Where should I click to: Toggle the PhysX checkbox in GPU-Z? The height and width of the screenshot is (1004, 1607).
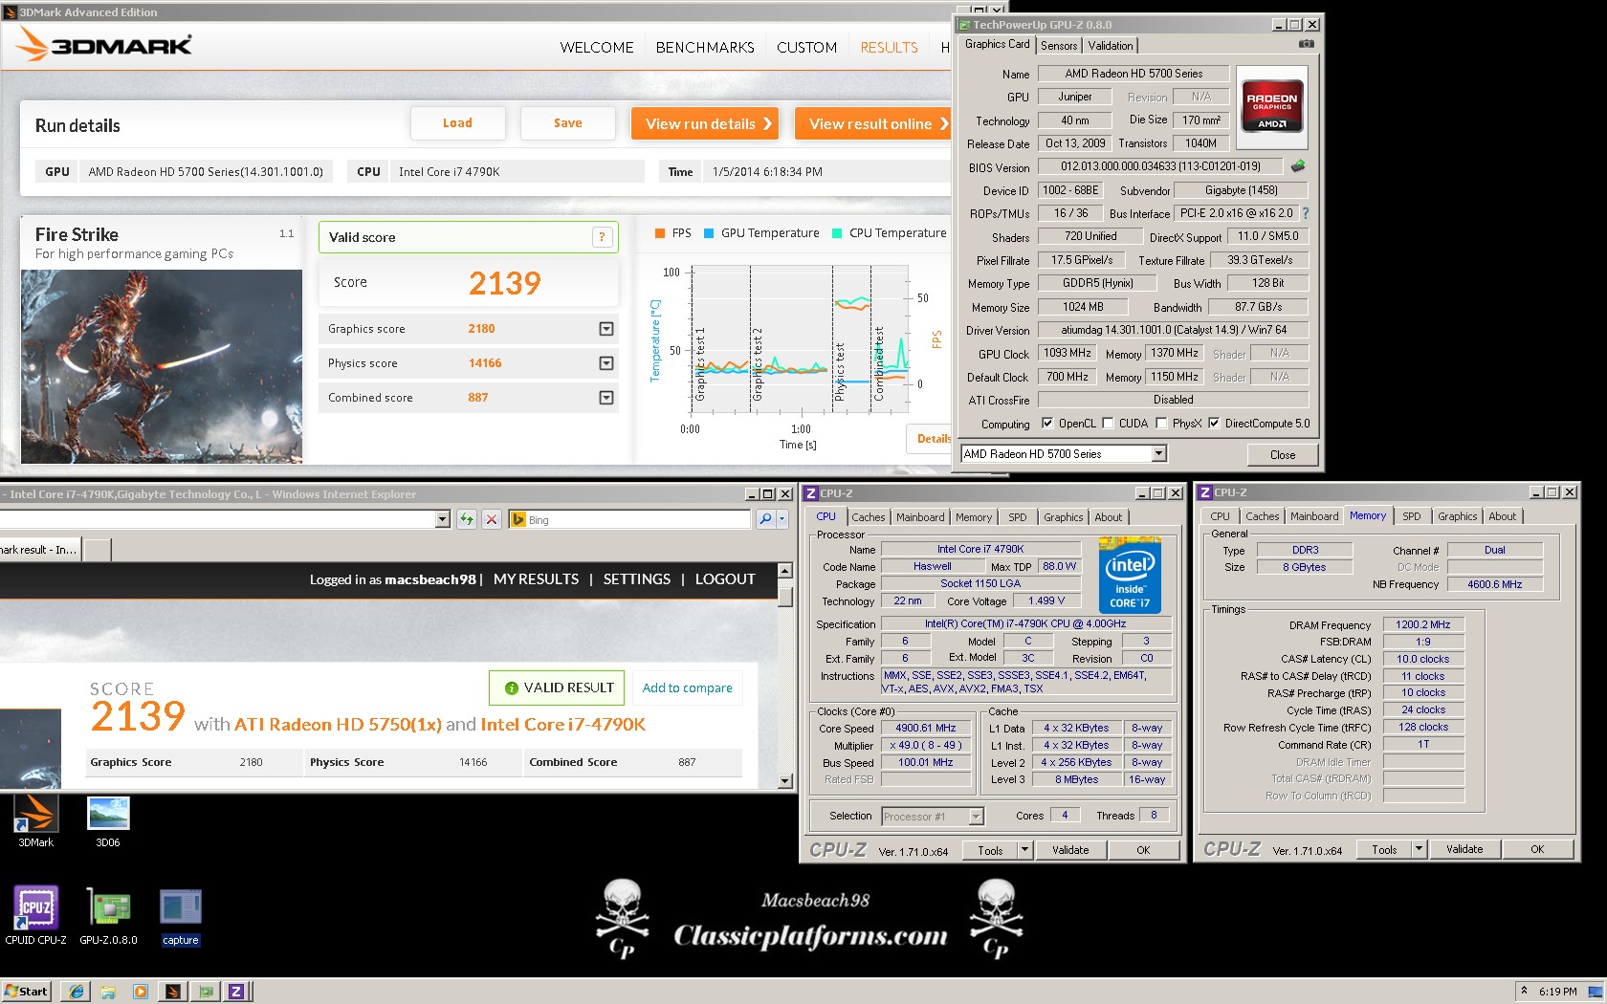coord(1161,423)
